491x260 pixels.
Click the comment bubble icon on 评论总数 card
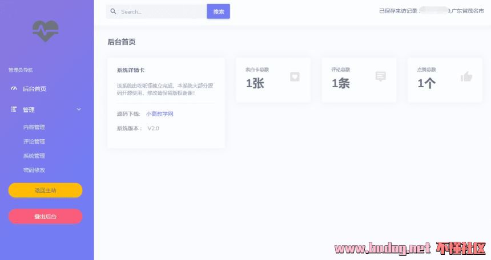click(381, 76)
